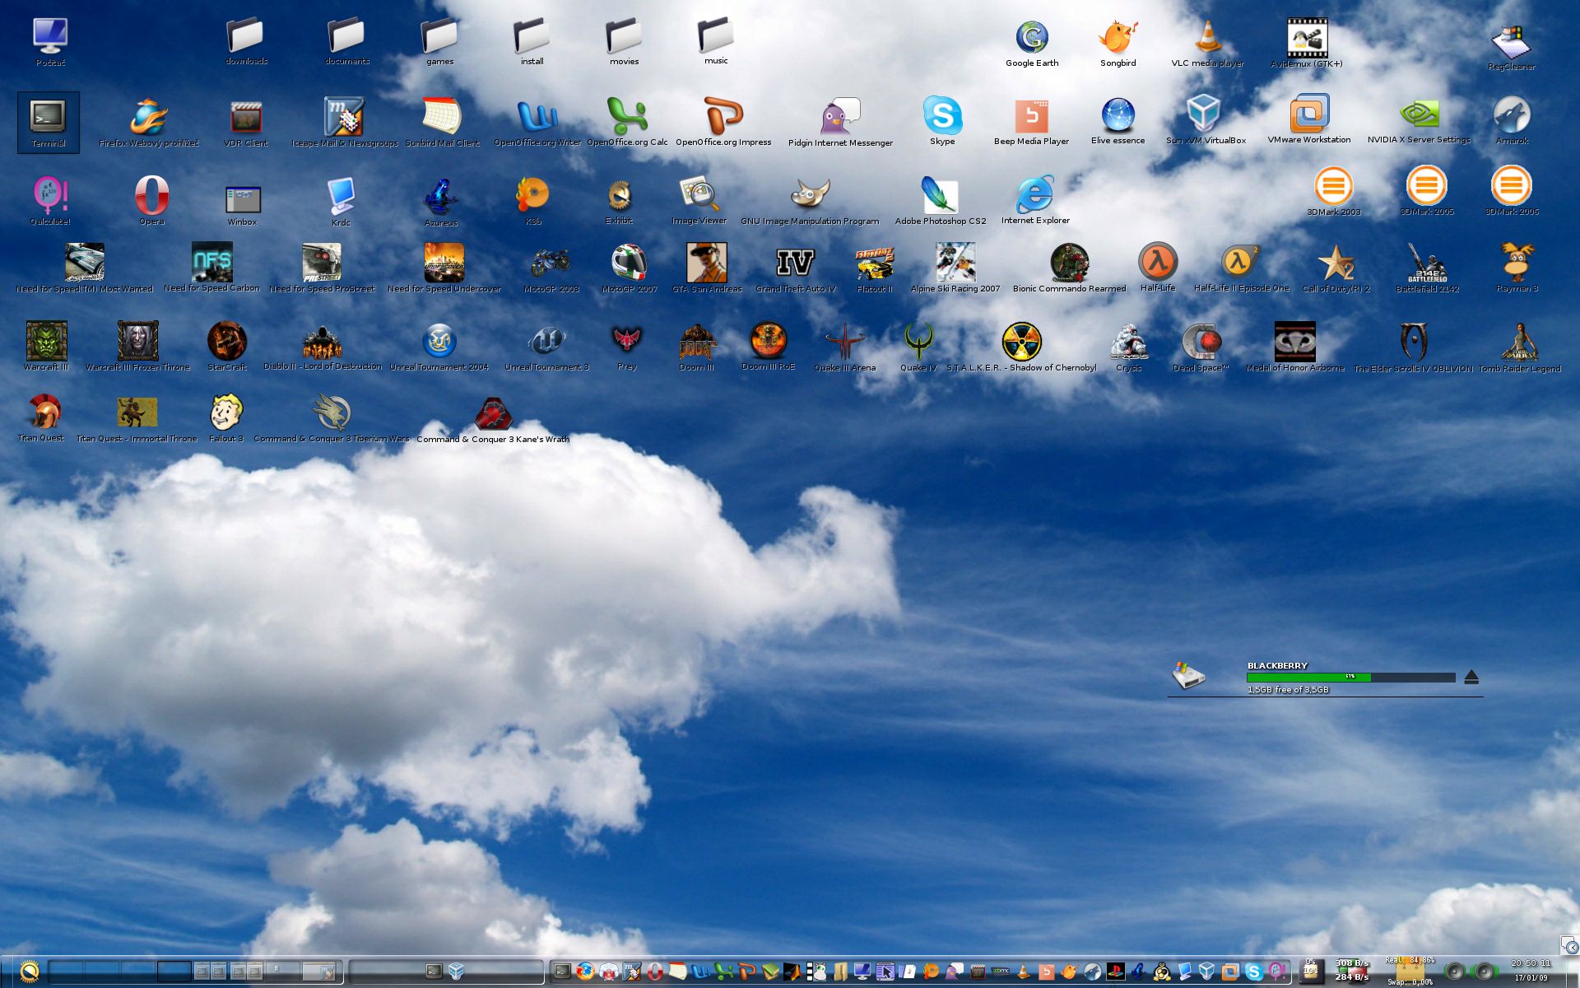Open Battlefield 2142 game icon

pyautogui.click(x=1427, y=268)
